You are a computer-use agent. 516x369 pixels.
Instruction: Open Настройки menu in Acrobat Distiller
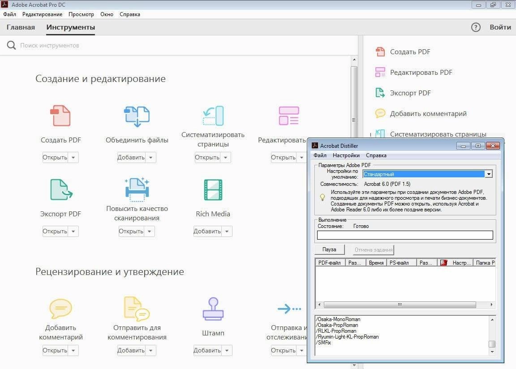tap(346, 155)
